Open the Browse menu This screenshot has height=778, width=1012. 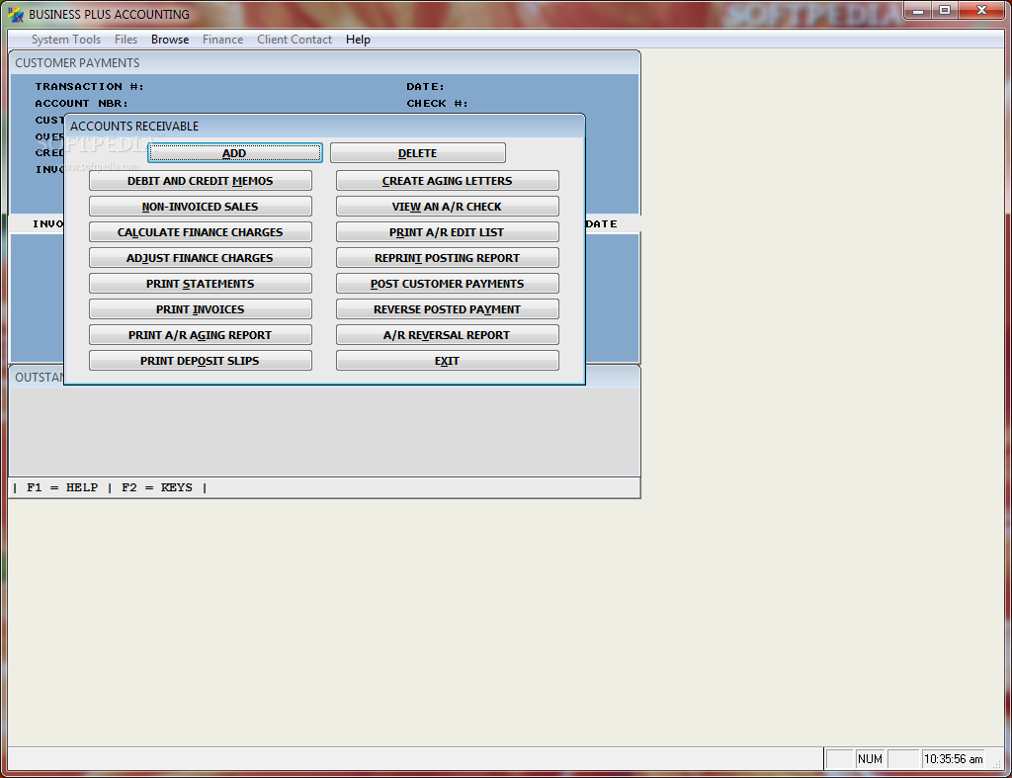pyautogui.click(x=170, y=40)
